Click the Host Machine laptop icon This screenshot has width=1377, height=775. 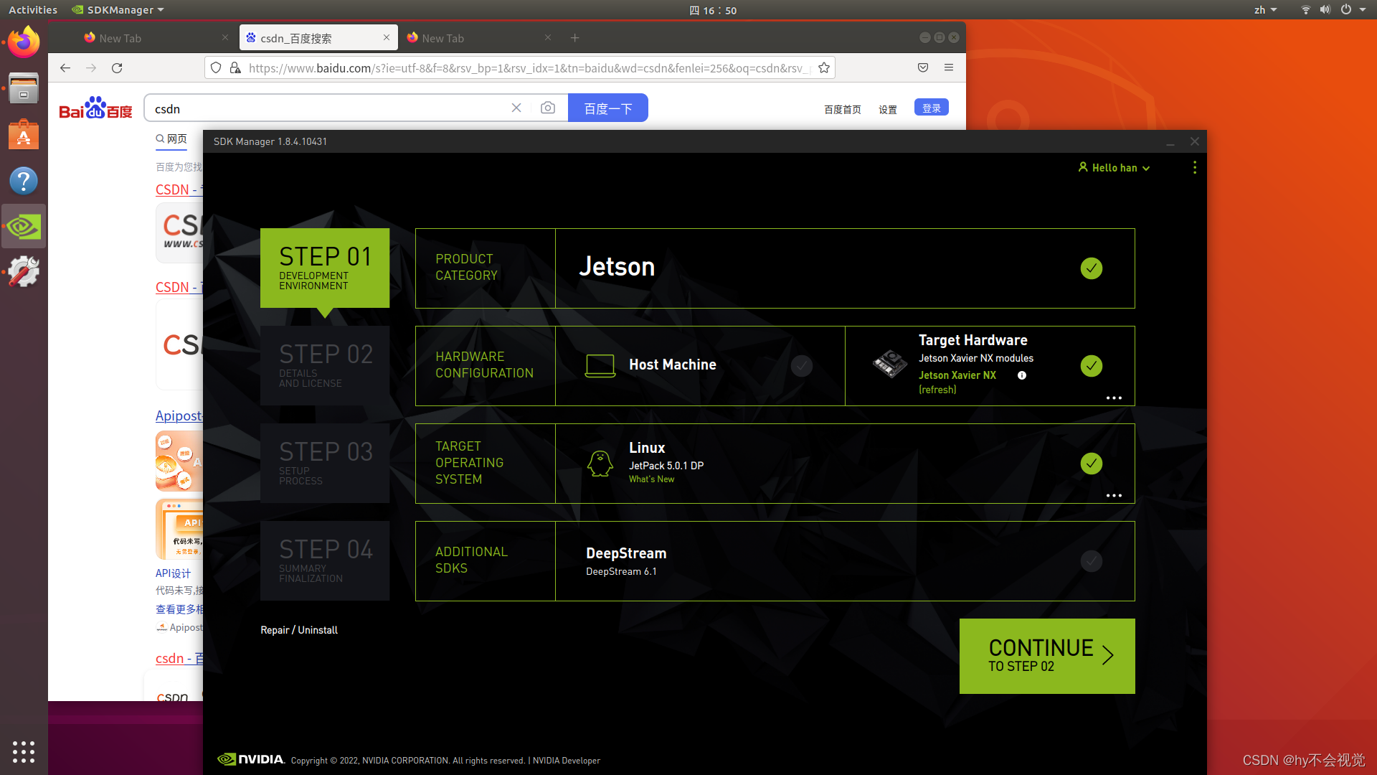600,365
